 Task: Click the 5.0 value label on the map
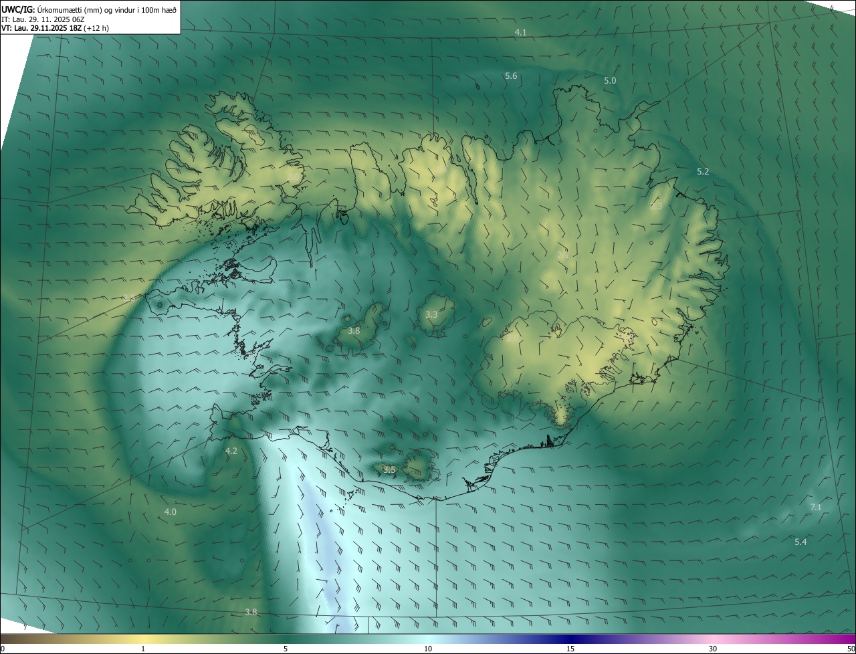pos(610,81)
